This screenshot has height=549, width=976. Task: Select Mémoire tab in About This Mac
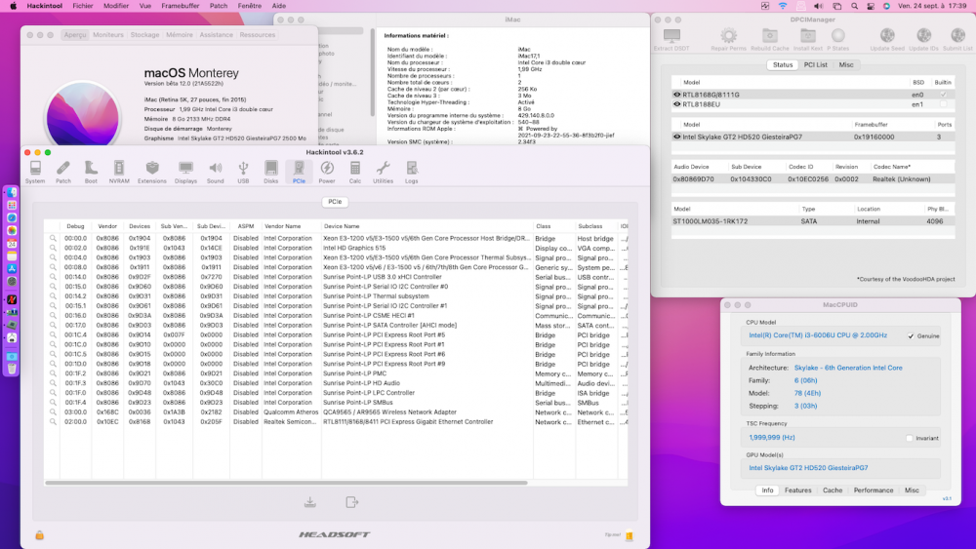(180, 35)
